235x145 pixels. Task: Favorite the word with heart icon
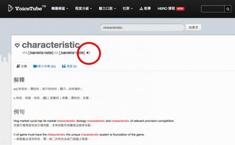click(17, 45)
